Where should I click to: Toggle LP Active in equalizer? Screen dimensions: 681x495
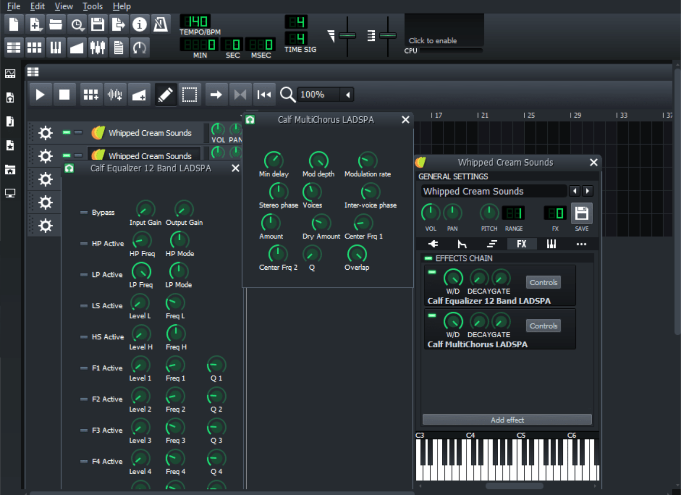[84, 275]
